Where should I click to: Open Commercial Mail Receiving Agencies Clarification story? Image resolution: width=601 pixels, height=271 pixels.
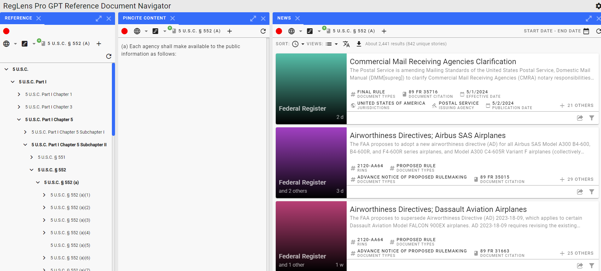tap(433, 62)
